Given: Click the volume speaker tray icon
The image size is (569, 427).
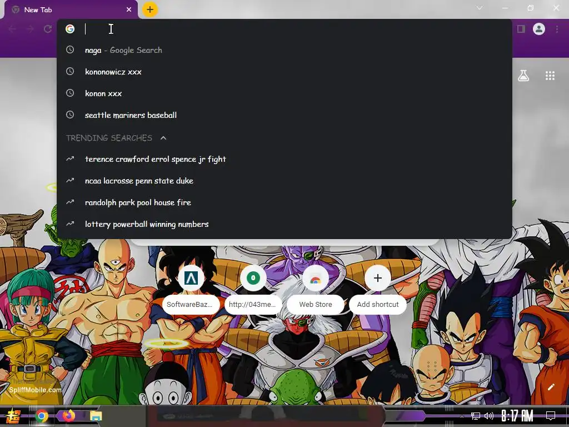Looking at the screenshot, I should coord(489,416).
